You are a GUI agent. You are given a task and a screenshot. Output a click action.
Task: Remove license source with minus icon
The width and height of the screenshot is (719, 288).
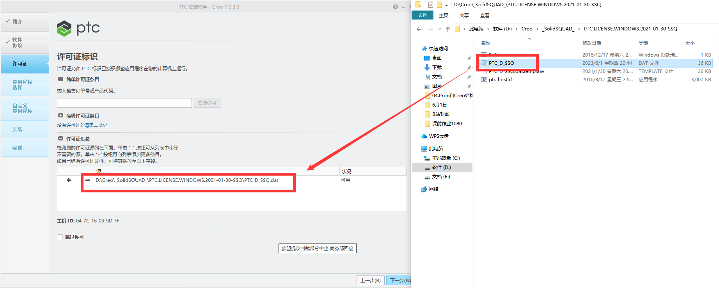pyautogui.click(x=88, y=180)
